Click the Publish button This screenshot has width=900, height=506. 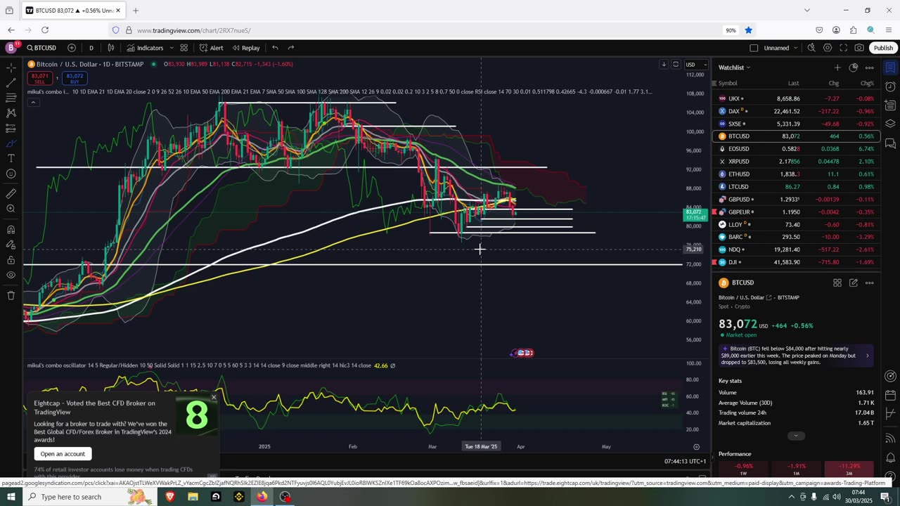click(883, 48)
